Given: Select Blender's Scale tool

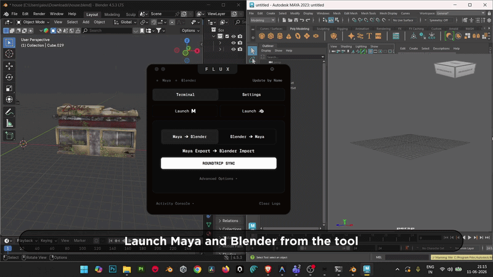Looking at the screenshot, I should pyautogui.click(x=9, y=89).
